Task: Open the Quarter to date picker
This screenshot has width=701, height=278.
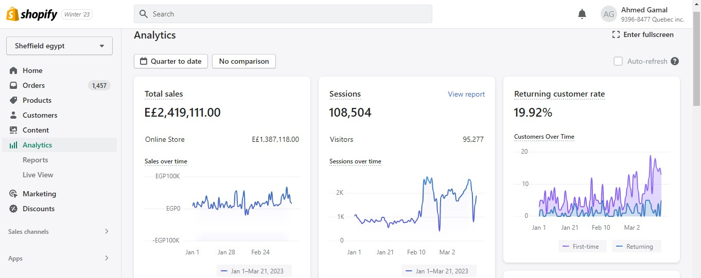Action: (x=171, y=61)
